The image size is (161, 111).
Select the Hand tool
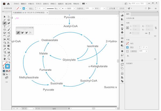point(5,59)
